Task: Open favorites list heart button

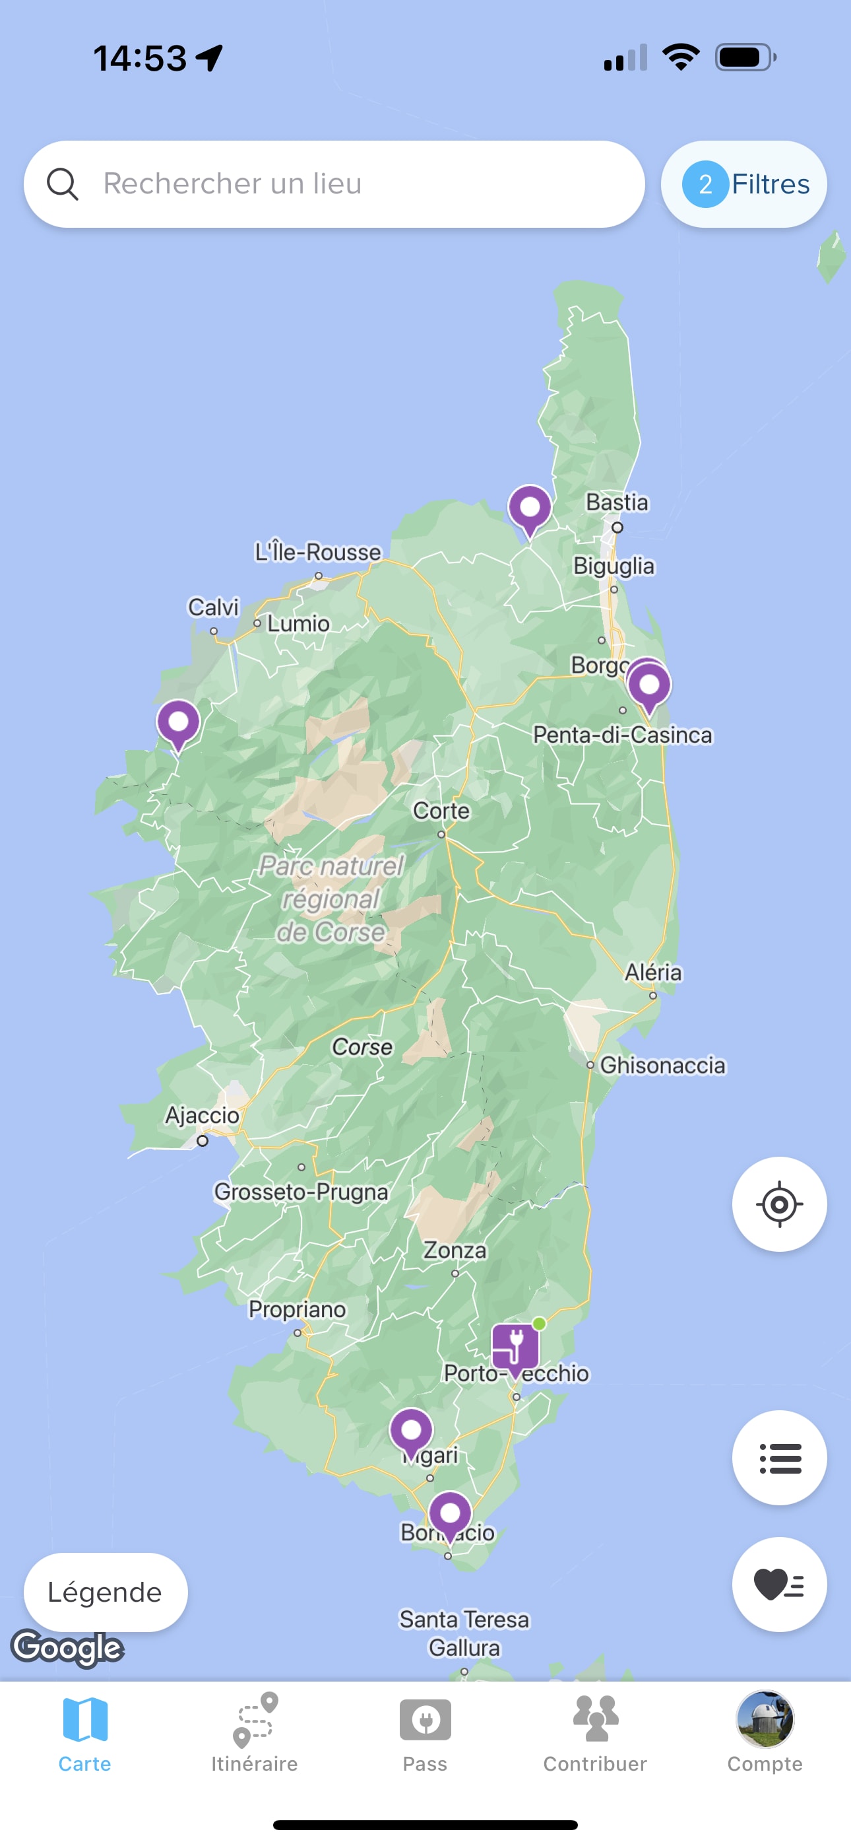Action: 779,1585
